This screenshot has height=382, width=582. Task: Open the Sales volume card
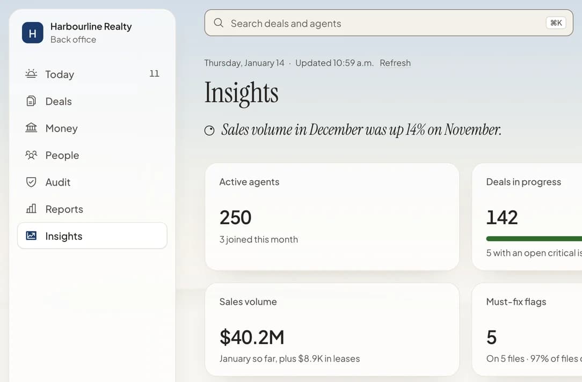click(x=332, y=329)
